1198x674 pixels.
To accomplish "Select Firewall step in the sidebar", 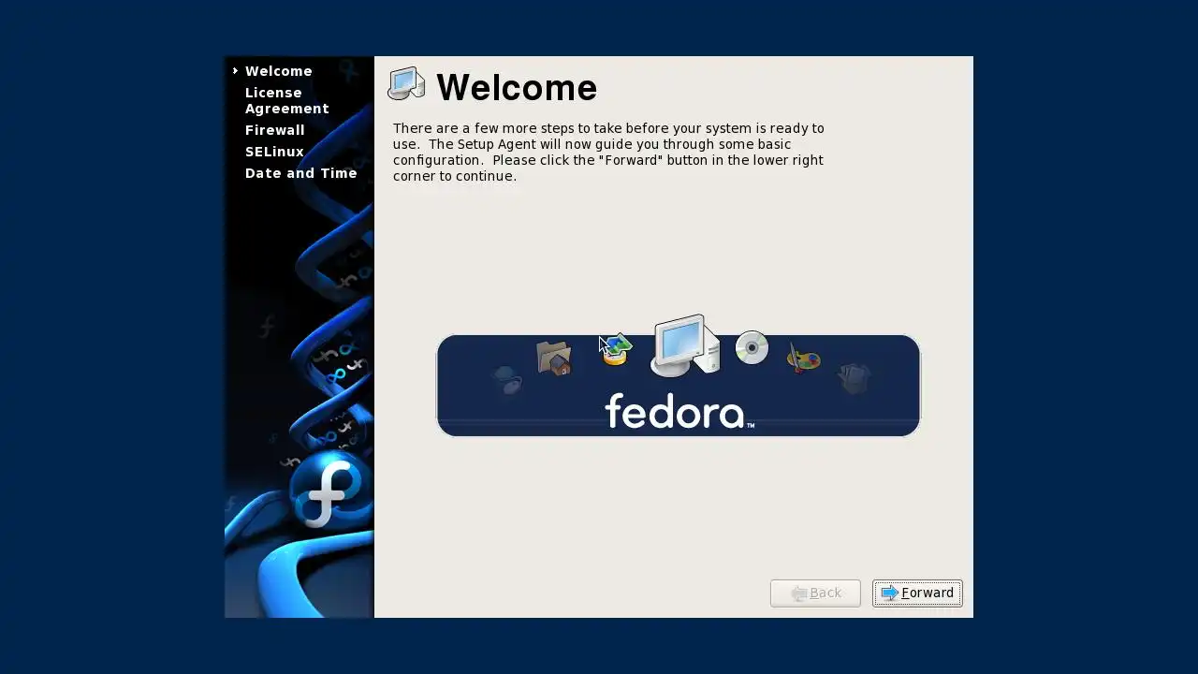I will click(x=275, y=130).
